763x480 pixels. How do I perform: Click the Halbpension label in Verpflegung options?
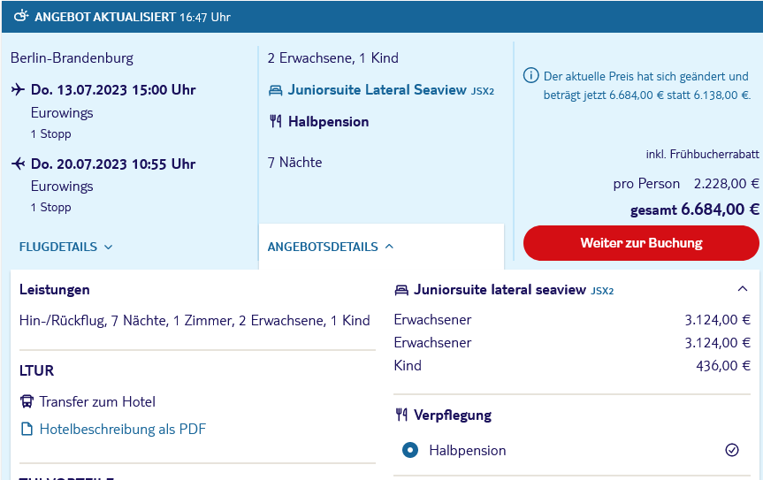[467, 450]
